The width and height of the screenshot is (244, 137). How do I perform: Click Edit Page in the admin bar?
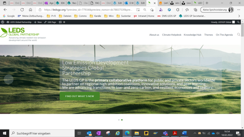tap(50, 22)
